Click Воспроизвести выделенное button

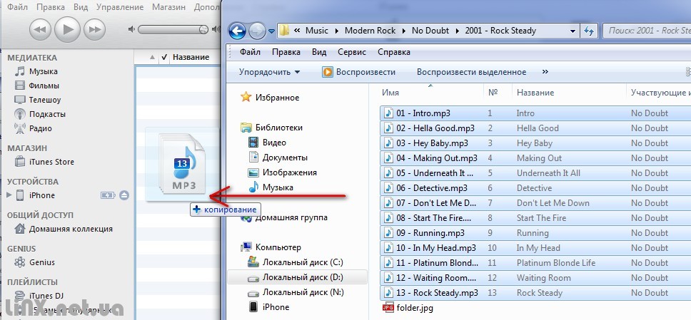click(x=471, y=72)
